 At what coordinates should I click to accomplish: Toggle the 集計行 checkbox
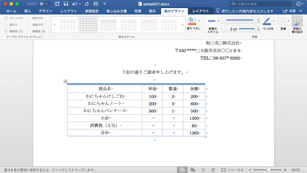(x=6, y=25)
